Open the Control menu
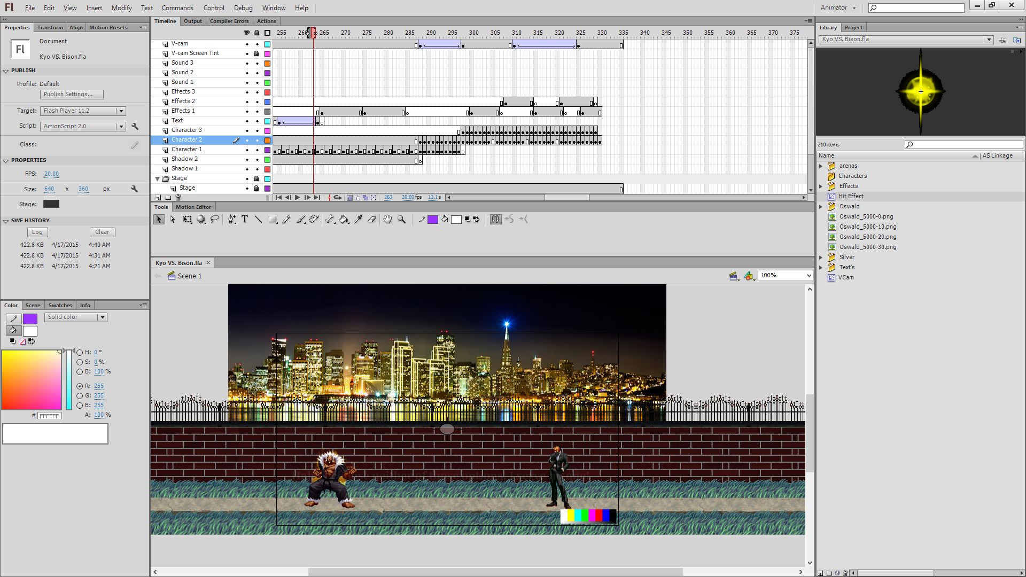This screenshot has width=1026, height=577. click(x=214, y=8)
